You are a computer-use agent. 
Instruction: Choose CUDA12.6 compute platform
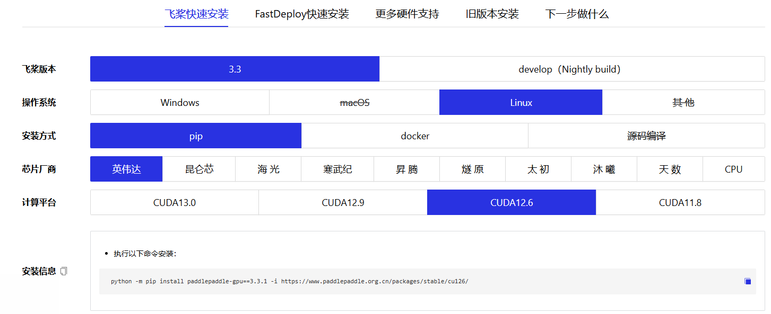pos(512,202)
